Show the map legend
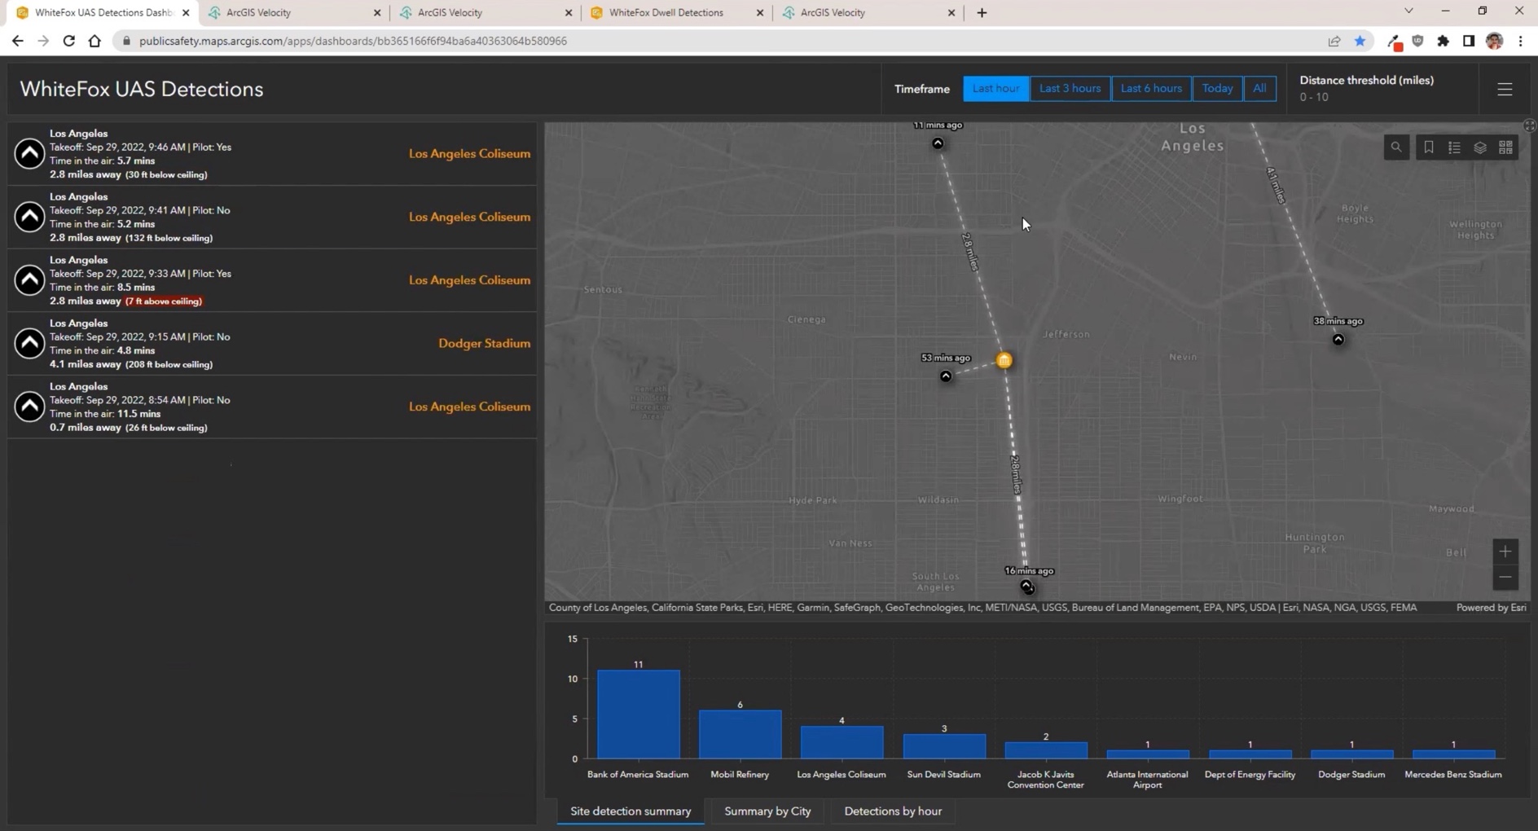Image resolution: width=1538 pixels, height=831 pixels. [x=1454, y=147]
